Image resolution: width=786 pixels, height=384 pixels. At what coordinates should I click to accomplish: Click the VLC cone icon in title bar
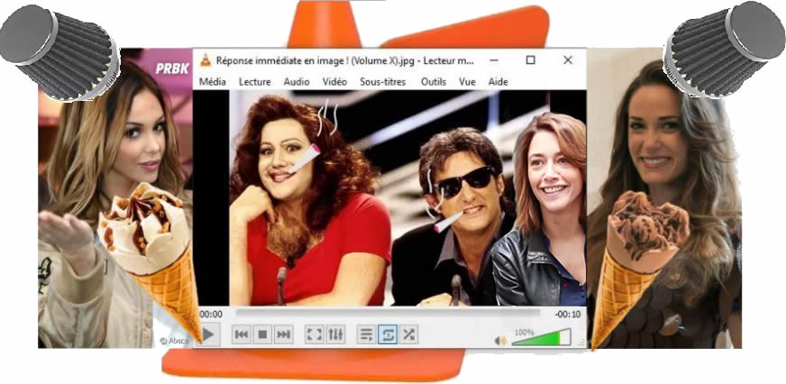[x=206, y=60]
